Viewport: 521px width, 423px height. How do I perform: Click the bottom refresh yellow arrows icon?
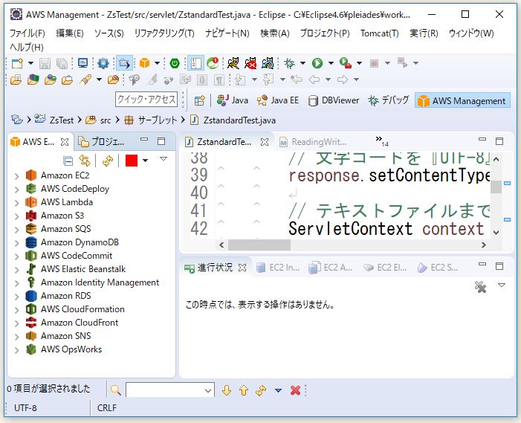point(261,390)
